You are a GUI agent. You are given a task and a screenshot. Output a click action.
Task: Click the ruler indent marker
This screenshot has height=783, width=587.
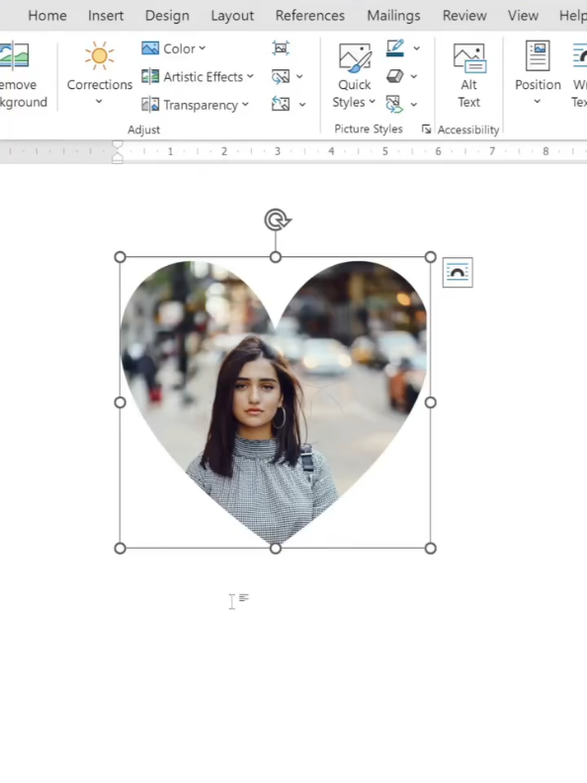pos(118,151)
